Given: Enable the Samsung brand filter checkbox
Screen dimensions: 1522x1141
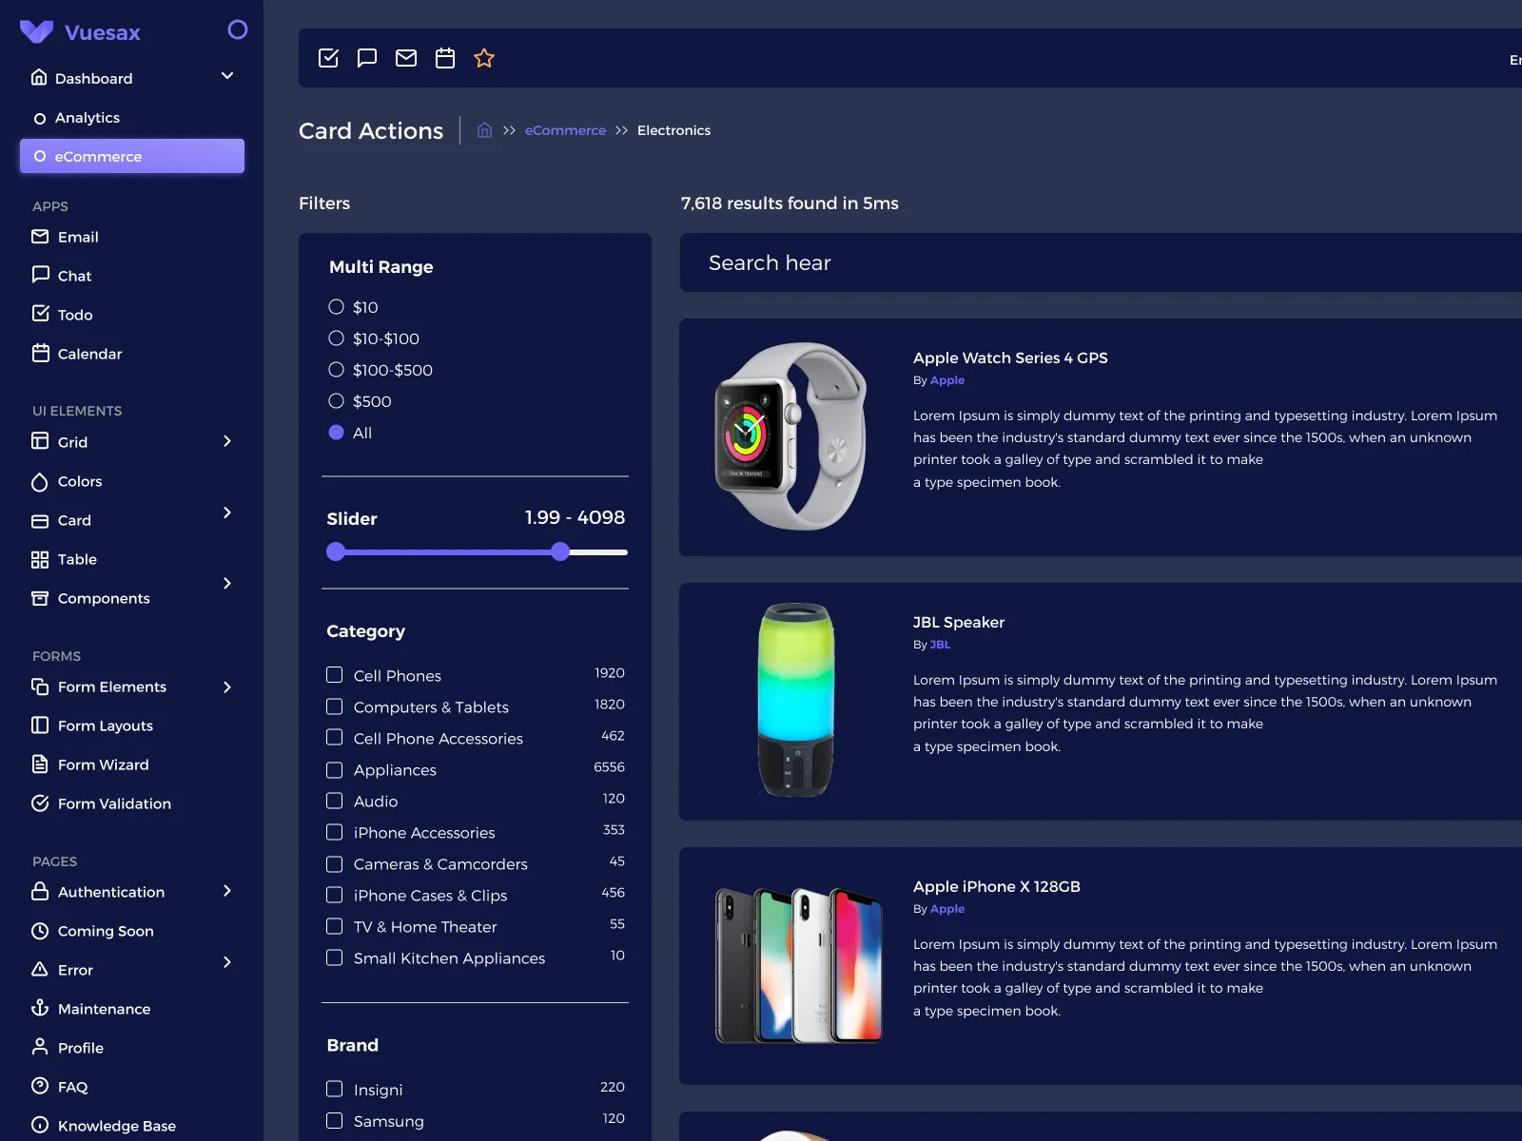Looking at the screenshot, I should tap(334, 1120).
